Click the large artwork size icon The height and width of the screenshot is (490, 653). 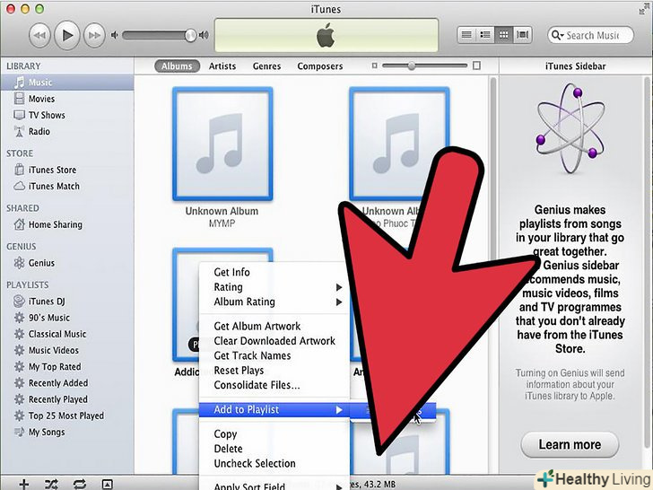[x=477, y=66]
